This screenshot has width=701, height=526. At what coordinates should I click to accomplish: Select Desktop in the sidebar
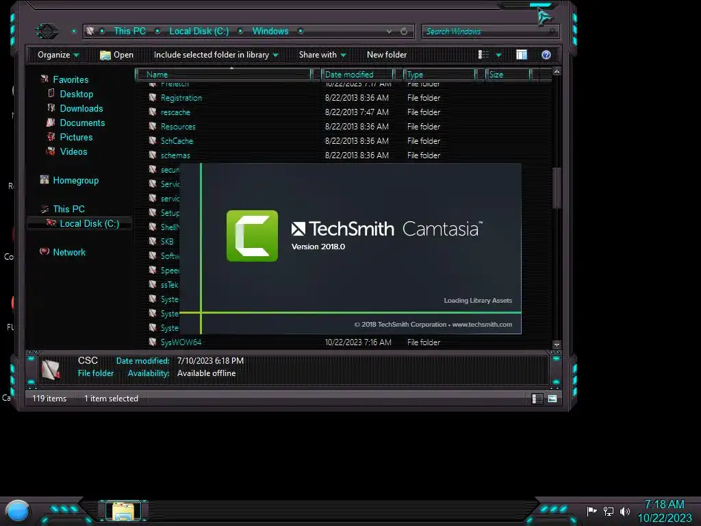click(x=77, y=94)
